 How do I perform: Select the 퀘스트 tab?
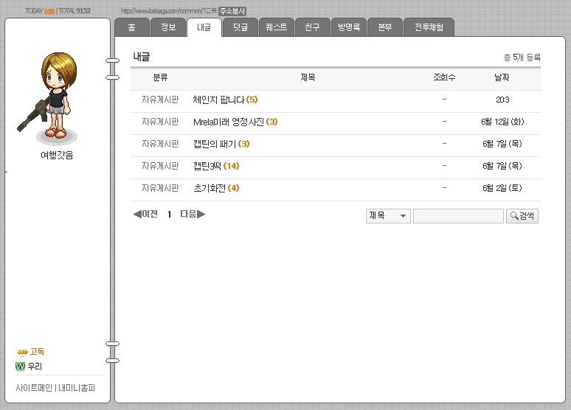[x=277, y=27]
